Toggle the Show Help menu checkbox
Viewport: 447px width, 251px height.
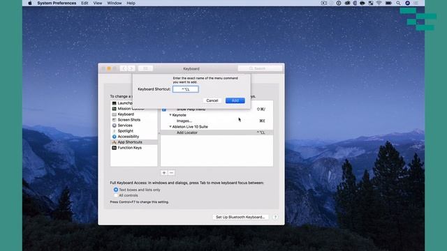(164, 109)
